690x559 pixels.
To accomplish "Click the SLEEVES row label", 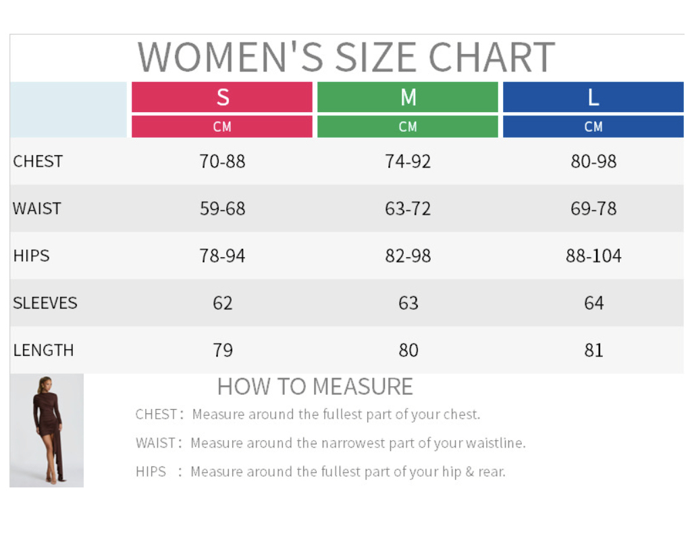I will pyautogui.click(x=45, y=303).
